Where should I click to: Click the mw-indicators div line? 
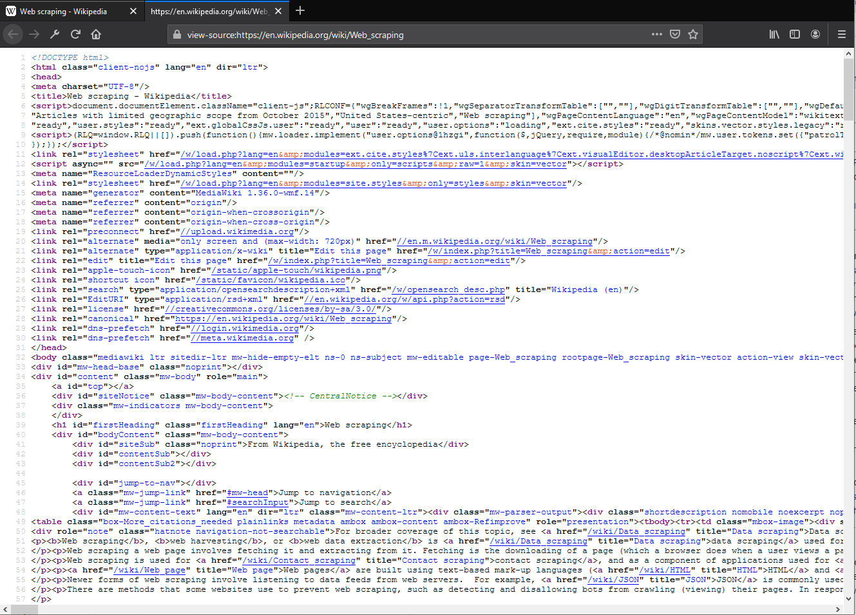point(162,405)
